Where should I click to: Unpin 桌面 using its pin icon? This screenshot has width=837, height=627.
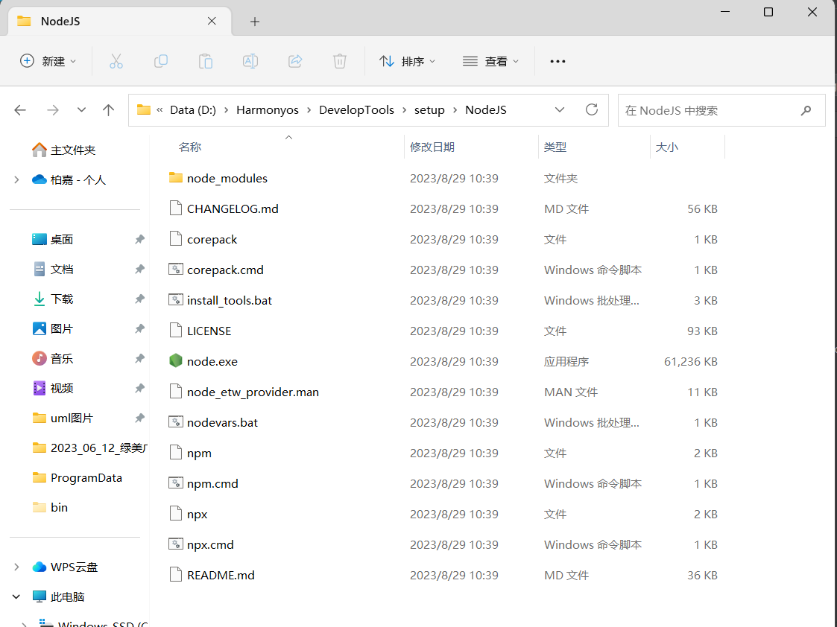coord(139,239)
